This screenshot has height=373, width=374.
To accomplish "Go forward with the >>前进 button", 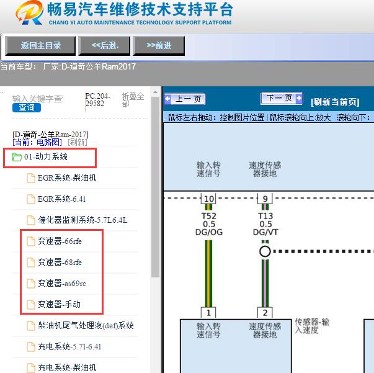I will pos(159,45).
